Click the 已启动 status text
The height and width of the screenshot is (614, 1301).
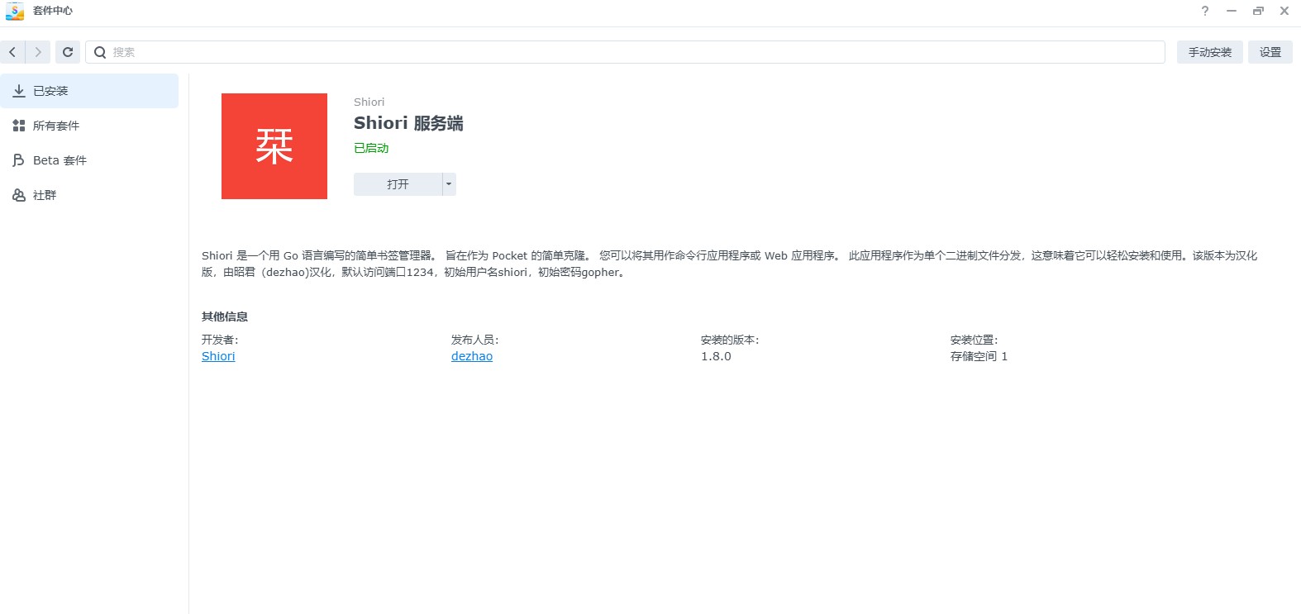(x=371, y=148)
